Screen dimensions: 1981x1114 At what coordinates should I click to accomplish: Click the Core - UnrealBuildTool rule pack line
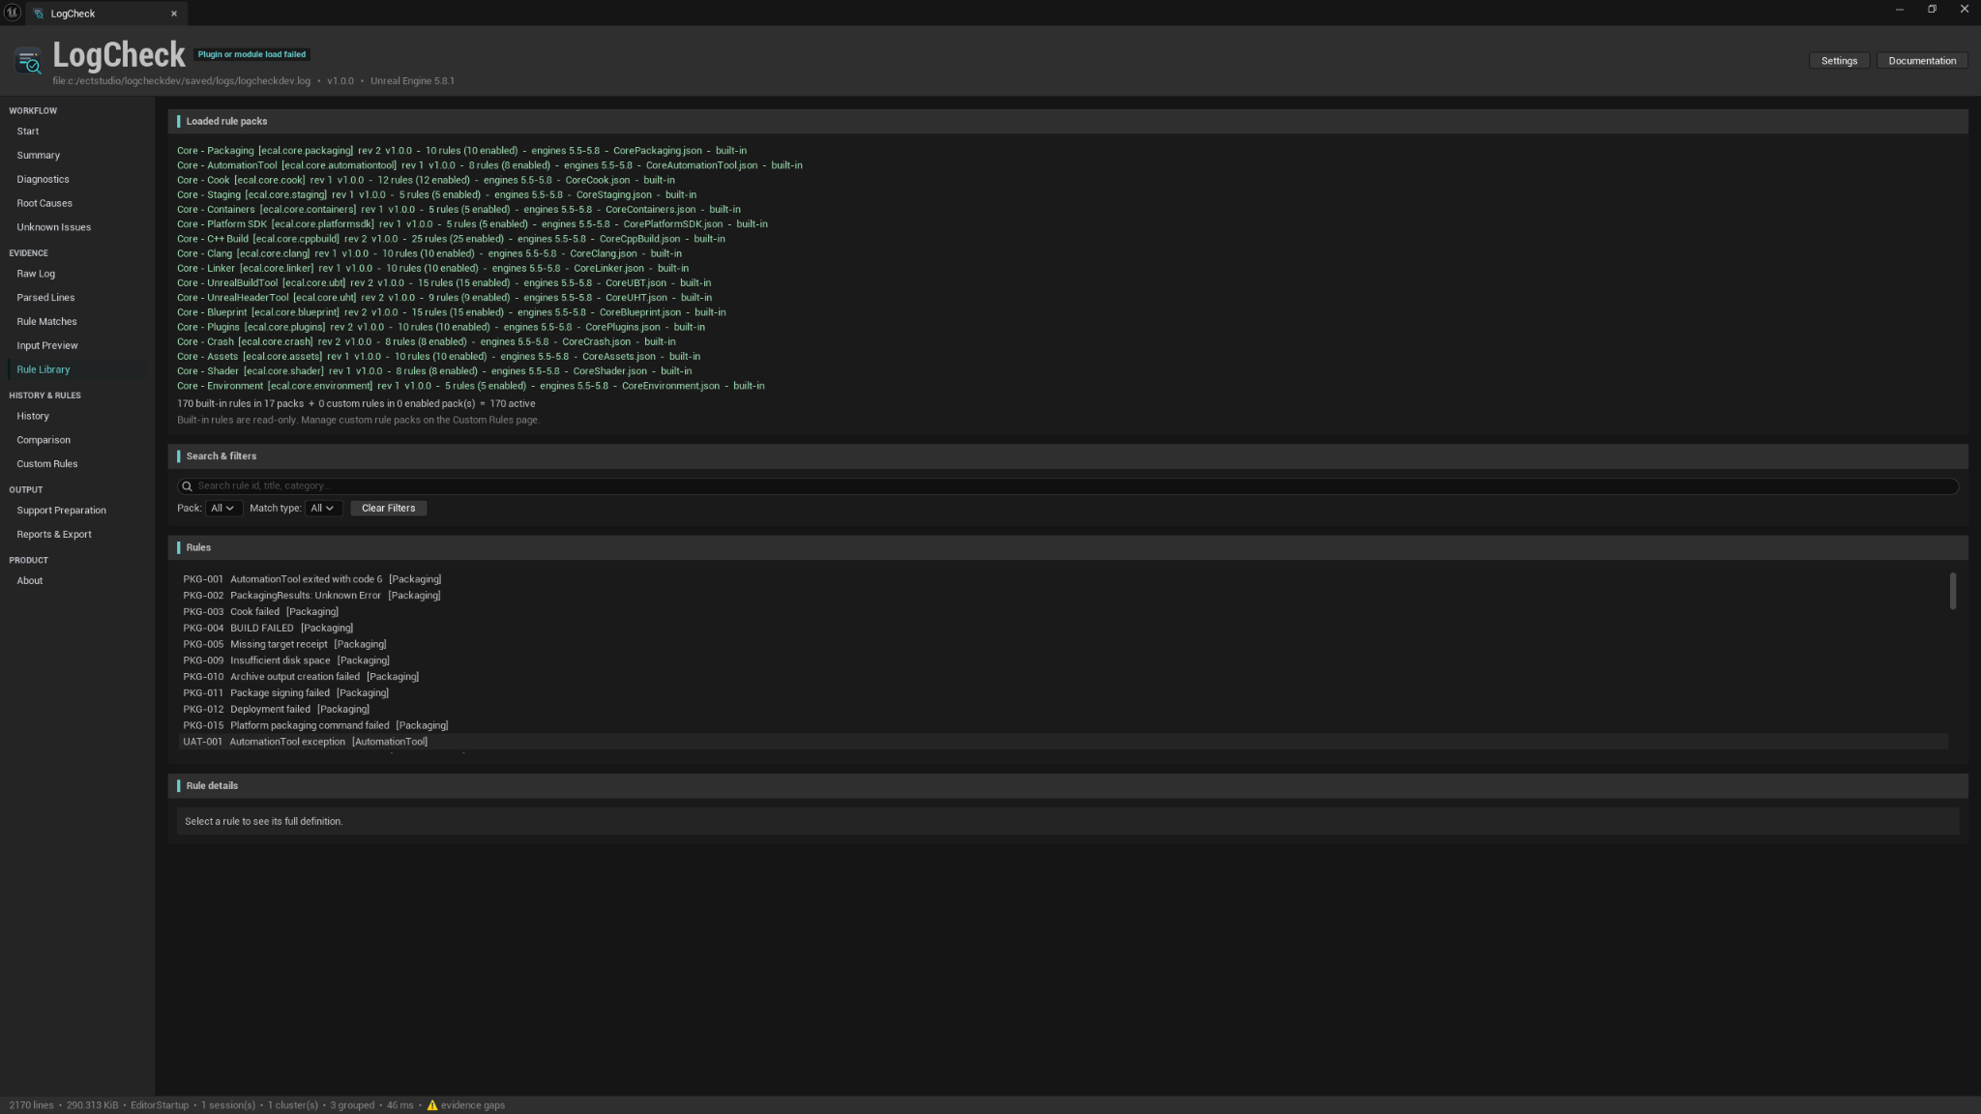[x=444, y=283]
